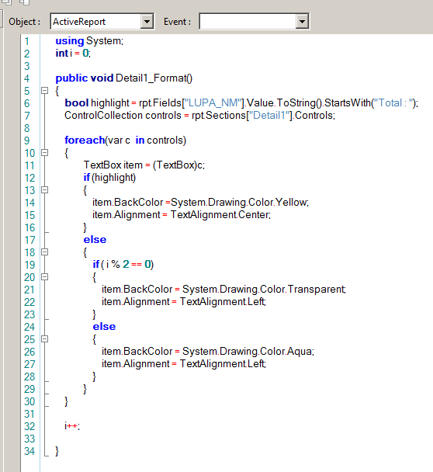
Task: Collapse the else block fold at line 18
Action: pyautogui.click(x=44, y=252)
